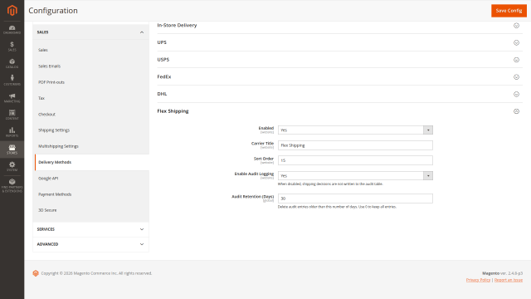Select Sales in the sidebar menu
Screen dimensions: 531x299
coord(43,50)
